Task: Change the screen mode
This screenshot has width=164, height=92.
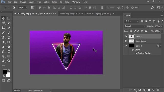Action: coord(9,80)
